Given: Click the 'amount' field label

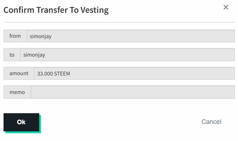Looking at the screenshot, I should pyautogui.click(x=19, y=73).
